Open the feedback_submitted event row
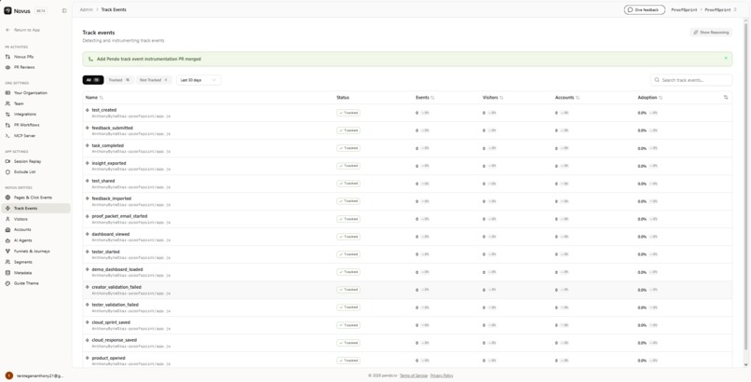This screenshot has width=751, height=382. point(407,130)
